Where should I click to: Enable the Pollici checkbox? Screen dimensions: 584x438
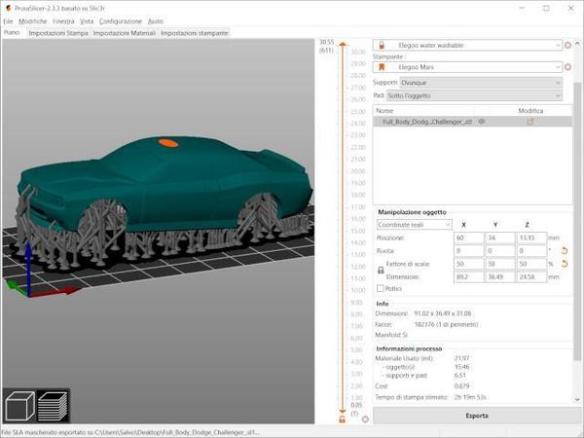pos(381,289)
